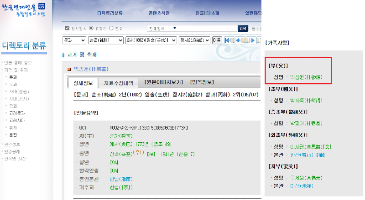Screen dimensions: 365x200
Task: Click in the search text field
Action: point(208,28)
